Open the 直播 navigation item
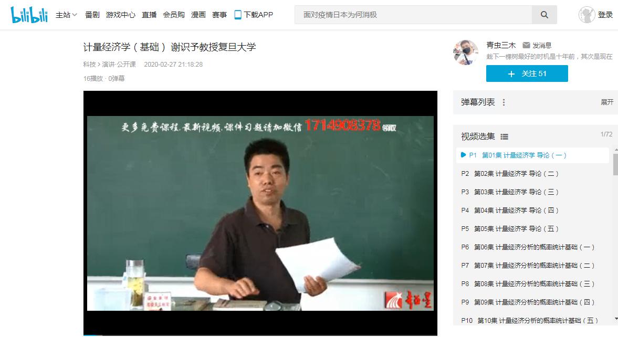Screen dimensions: 618x337 pyautogui.click(x=149, y=15)
